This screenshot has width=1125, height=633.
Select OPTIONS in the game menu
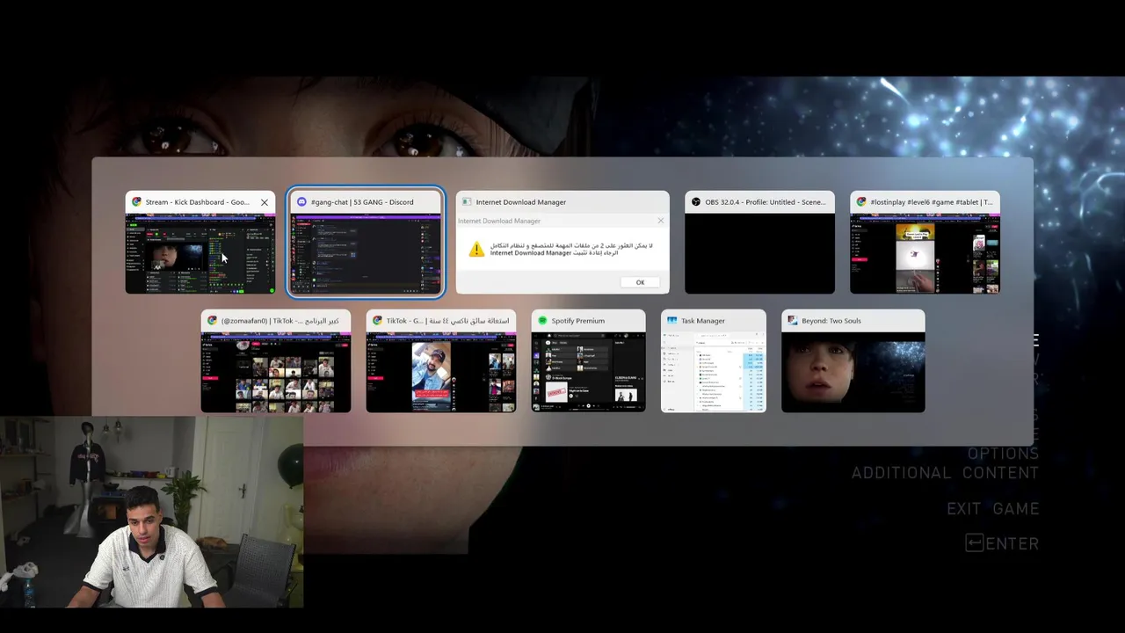1003,454
